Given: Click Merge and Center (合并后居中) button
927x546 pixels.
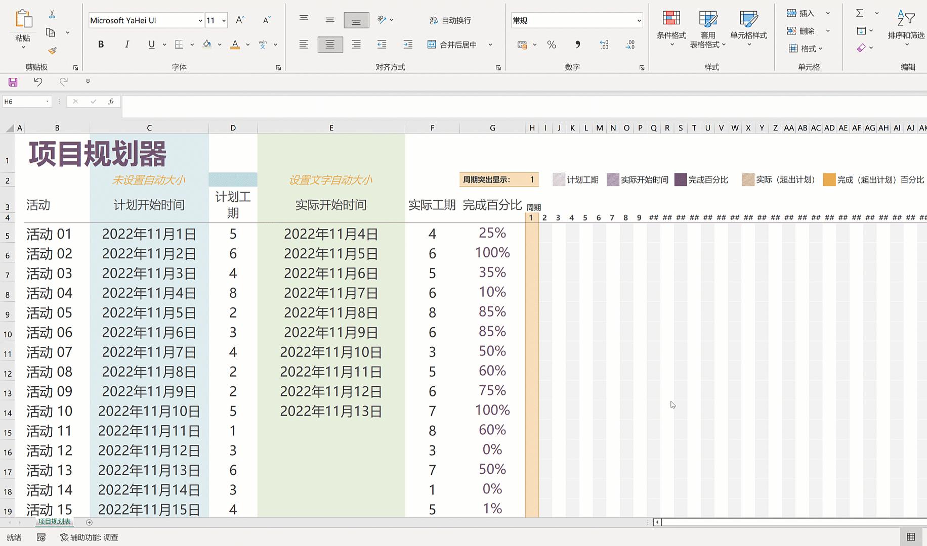Looking at the screenshot, I should [452, 44].
